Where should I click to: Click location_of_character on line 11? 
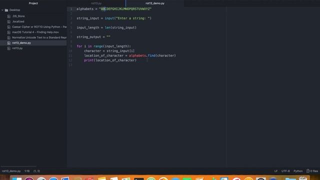point(103,55)
